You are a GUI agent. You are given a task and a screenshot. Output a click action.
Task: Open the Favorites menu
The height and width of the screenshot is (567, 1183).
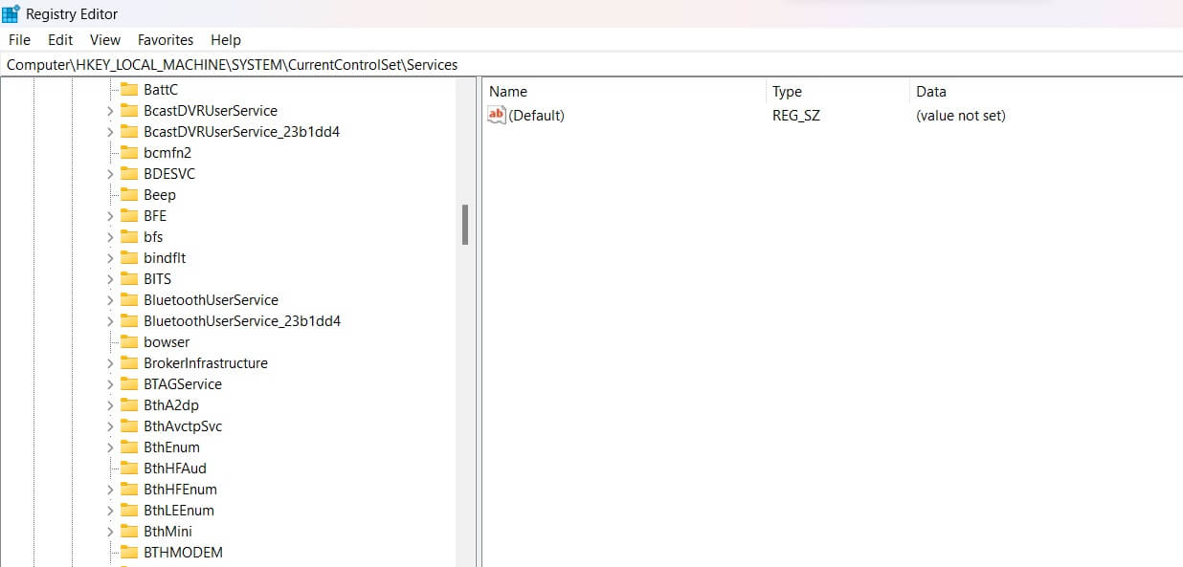(x=165, y=40)
